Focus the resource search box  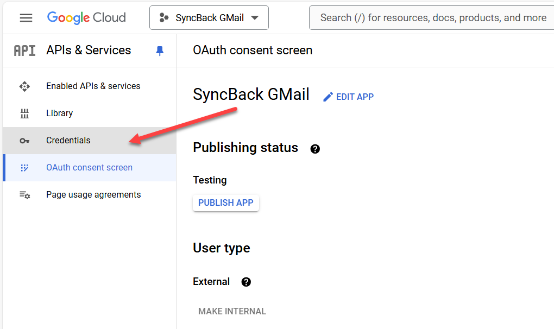432,18
